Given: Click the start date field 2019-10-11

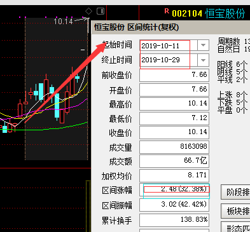Looking at the screenshot, I should [169, 45].
